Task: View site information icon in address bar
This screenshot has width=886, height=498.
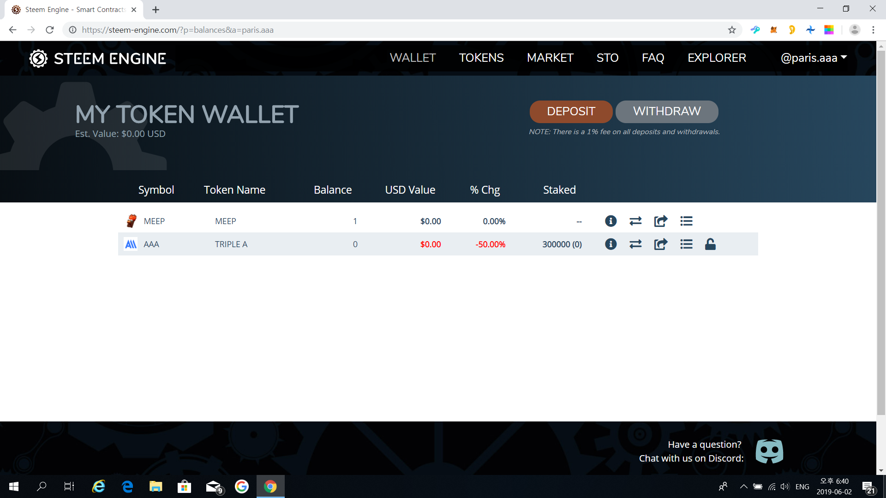Action: (72, 30)
